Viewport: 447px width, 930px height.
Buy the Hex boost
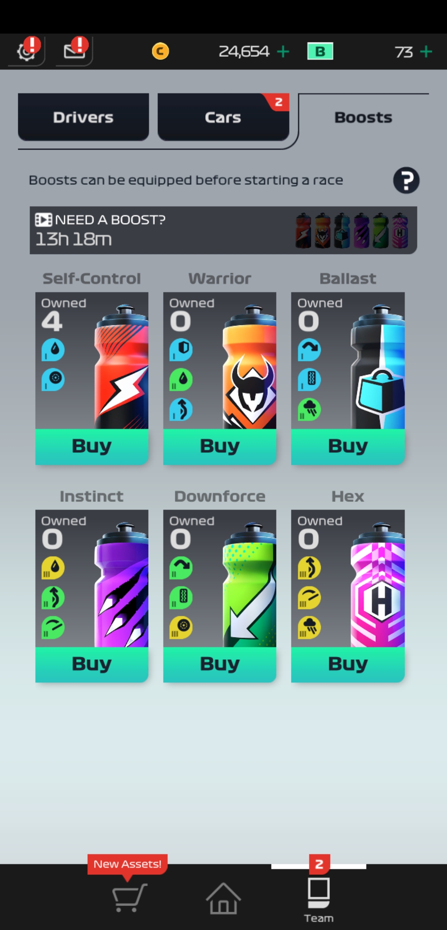348,664
